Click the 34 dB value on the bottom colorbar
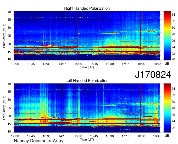The height and width of the screenshot is (144, 178). coord(173,89)
